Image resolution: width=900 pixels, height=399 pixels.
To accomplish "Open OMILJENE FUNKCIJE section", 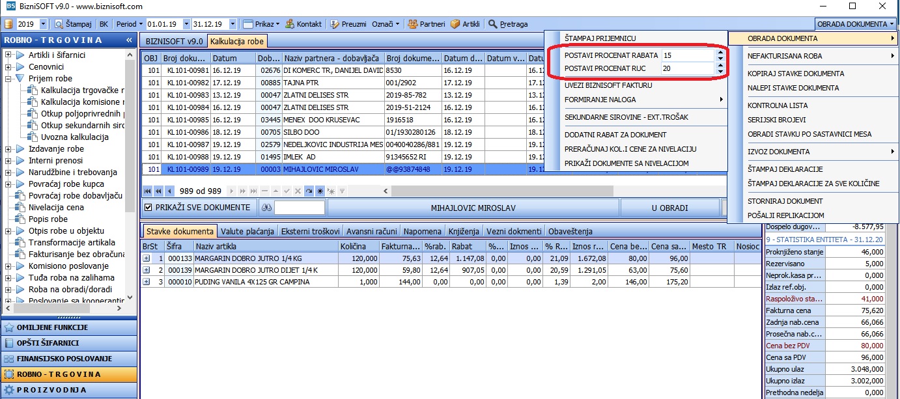I will tap(68, 327).
